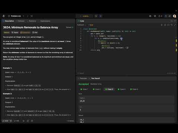Expand the editor to fullscreen icon
Screen dimensions: 178x133
(175, 25)
